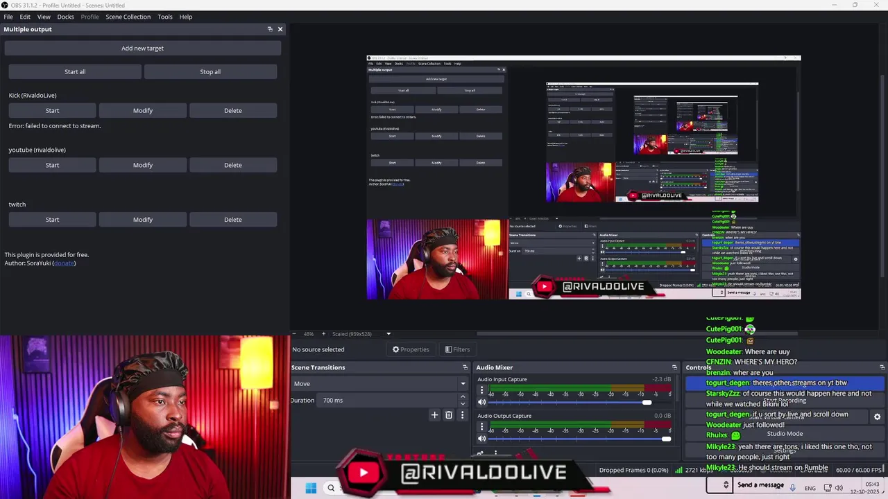
Task: Open the View menu
Action: pos(44,17)
